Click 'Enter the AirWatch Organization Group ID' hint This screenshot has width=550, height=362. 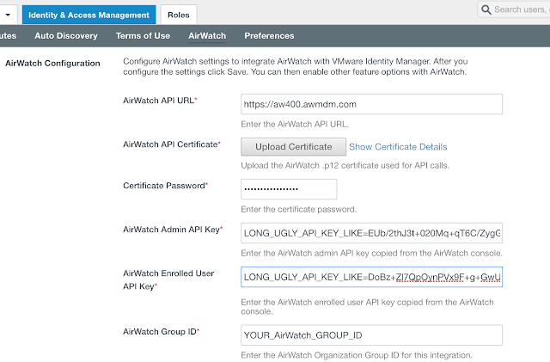click(x=357, y=355)
